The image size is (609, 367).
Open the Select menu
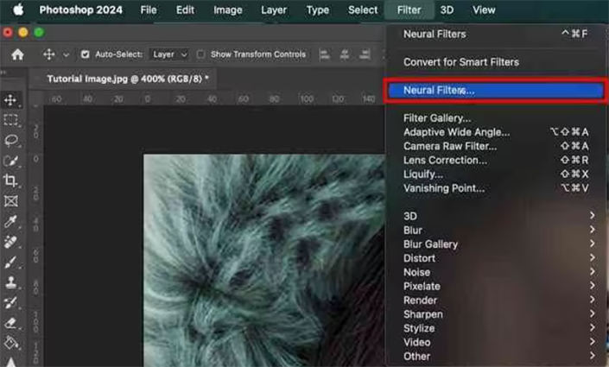pyautogui.click(x=362, y=9)
